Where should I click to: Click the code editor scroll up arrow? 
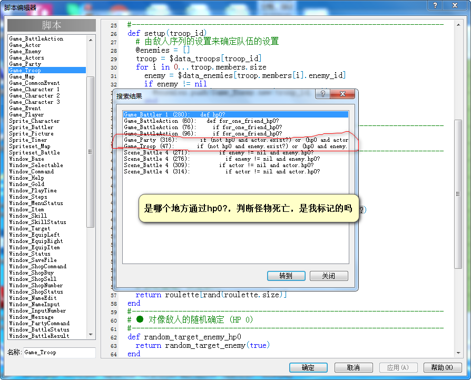458,25
